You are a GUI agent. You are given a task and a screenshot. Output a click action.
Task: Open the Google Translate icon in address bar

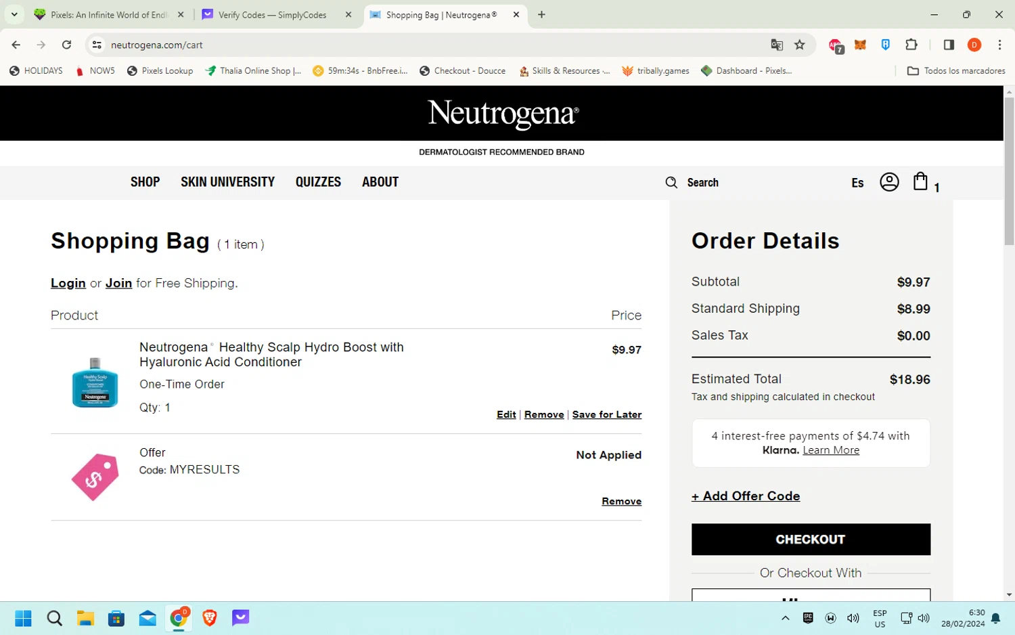[777, 45]
